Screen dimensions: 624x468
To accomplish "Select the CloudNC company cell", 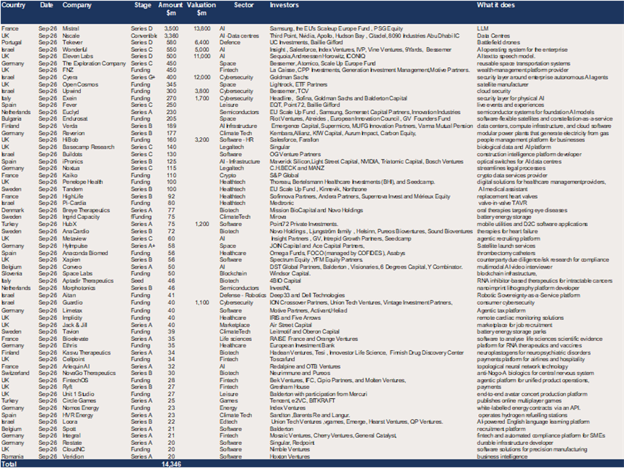I will click(x=73, y=450).
